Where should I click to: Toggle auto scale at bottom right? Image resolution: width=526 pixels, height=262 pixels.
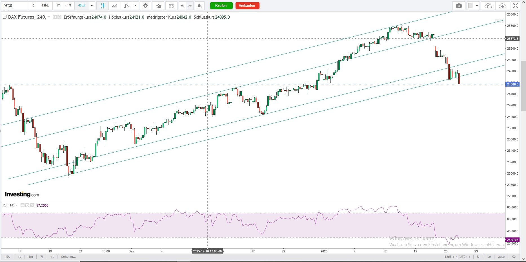pyautogui.click(x=501, y=257)
